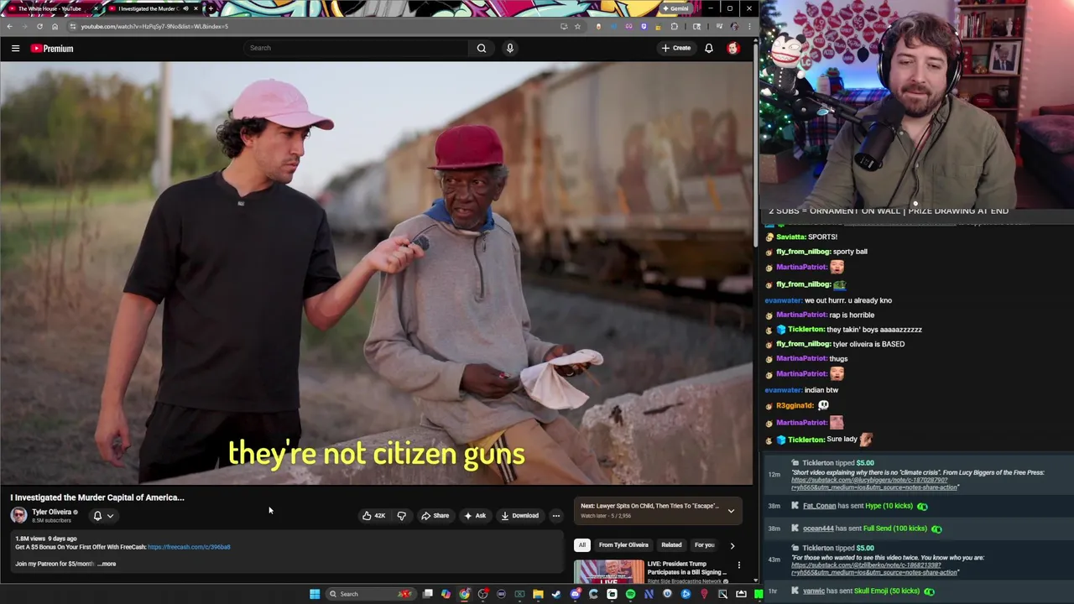1074x604 pixels.
Task: Download the video
Action: [520, 516]
